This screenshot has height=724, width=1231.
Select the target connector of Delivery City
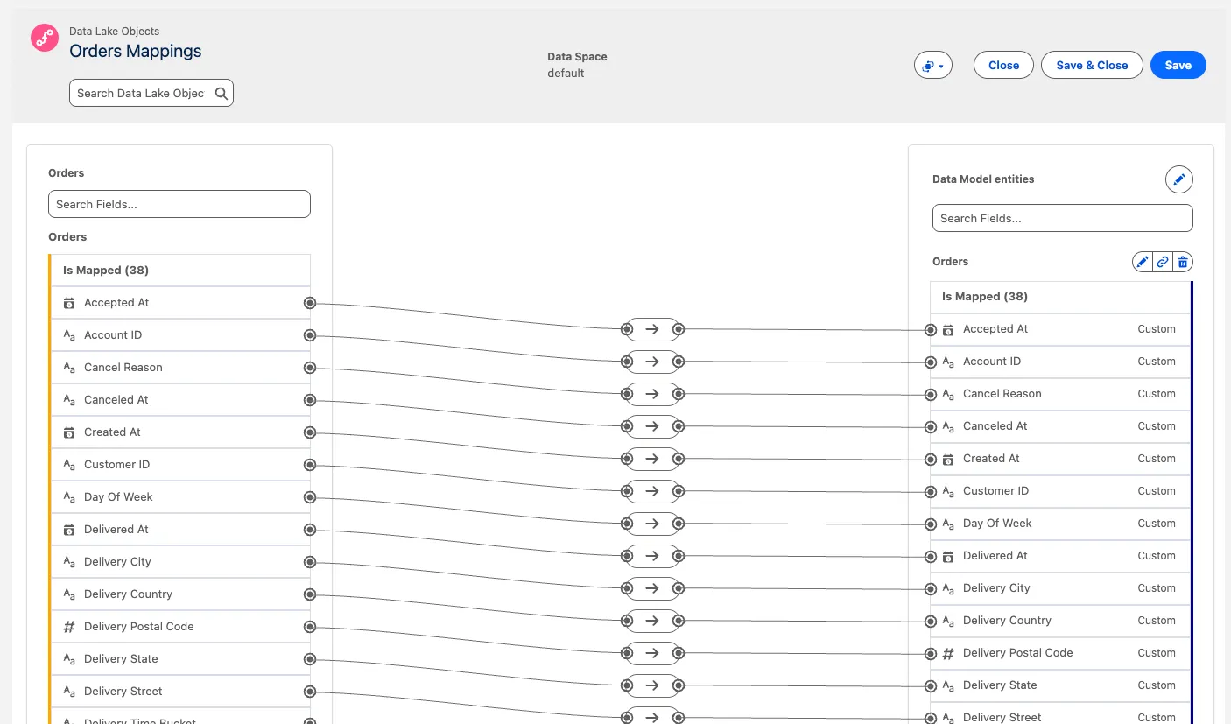(931, 588)
